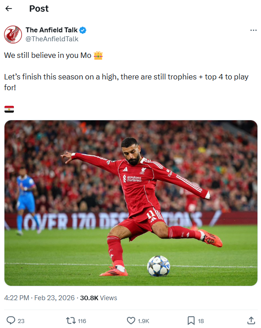Enlarge the football player photo

point(131,203)
